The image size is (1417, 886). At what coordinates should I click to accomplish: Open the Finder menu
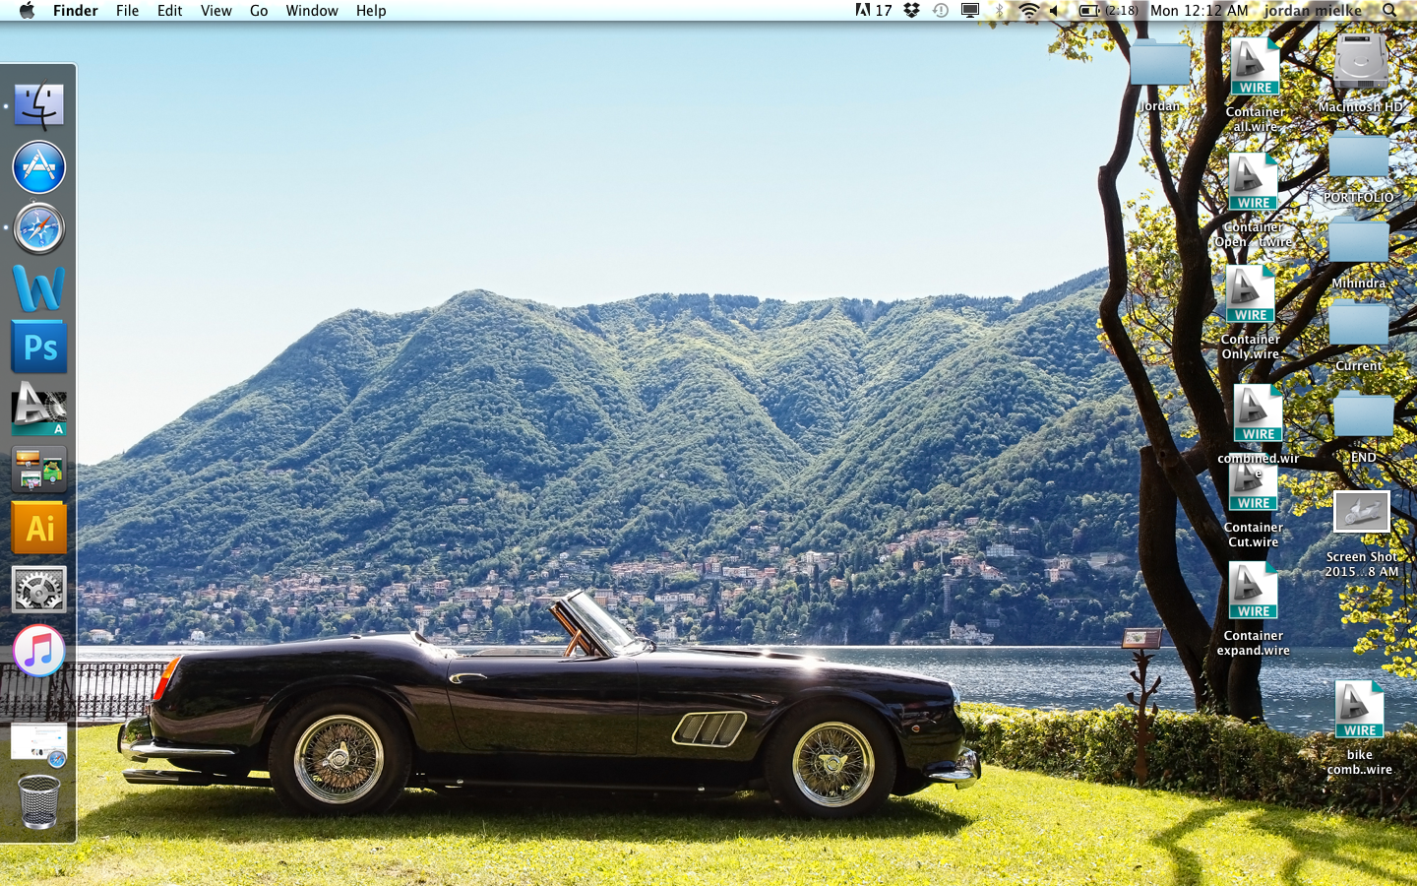[76, 11]
